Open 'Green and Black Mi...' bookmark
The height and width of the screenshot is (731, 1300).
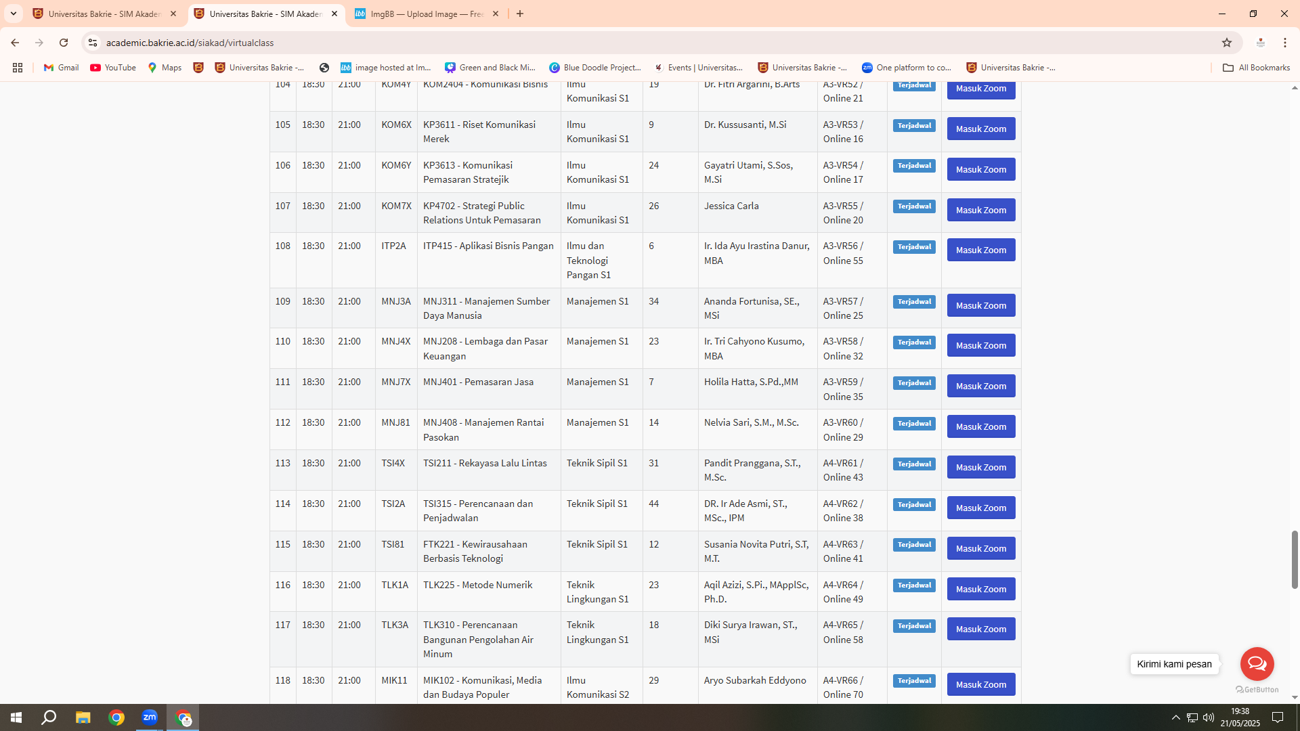click(x=490, y=68)
